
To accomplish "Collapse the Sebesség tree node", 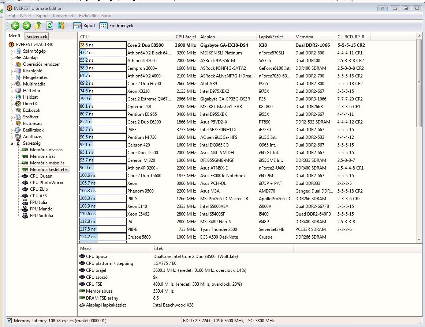I will pos(12,143).
